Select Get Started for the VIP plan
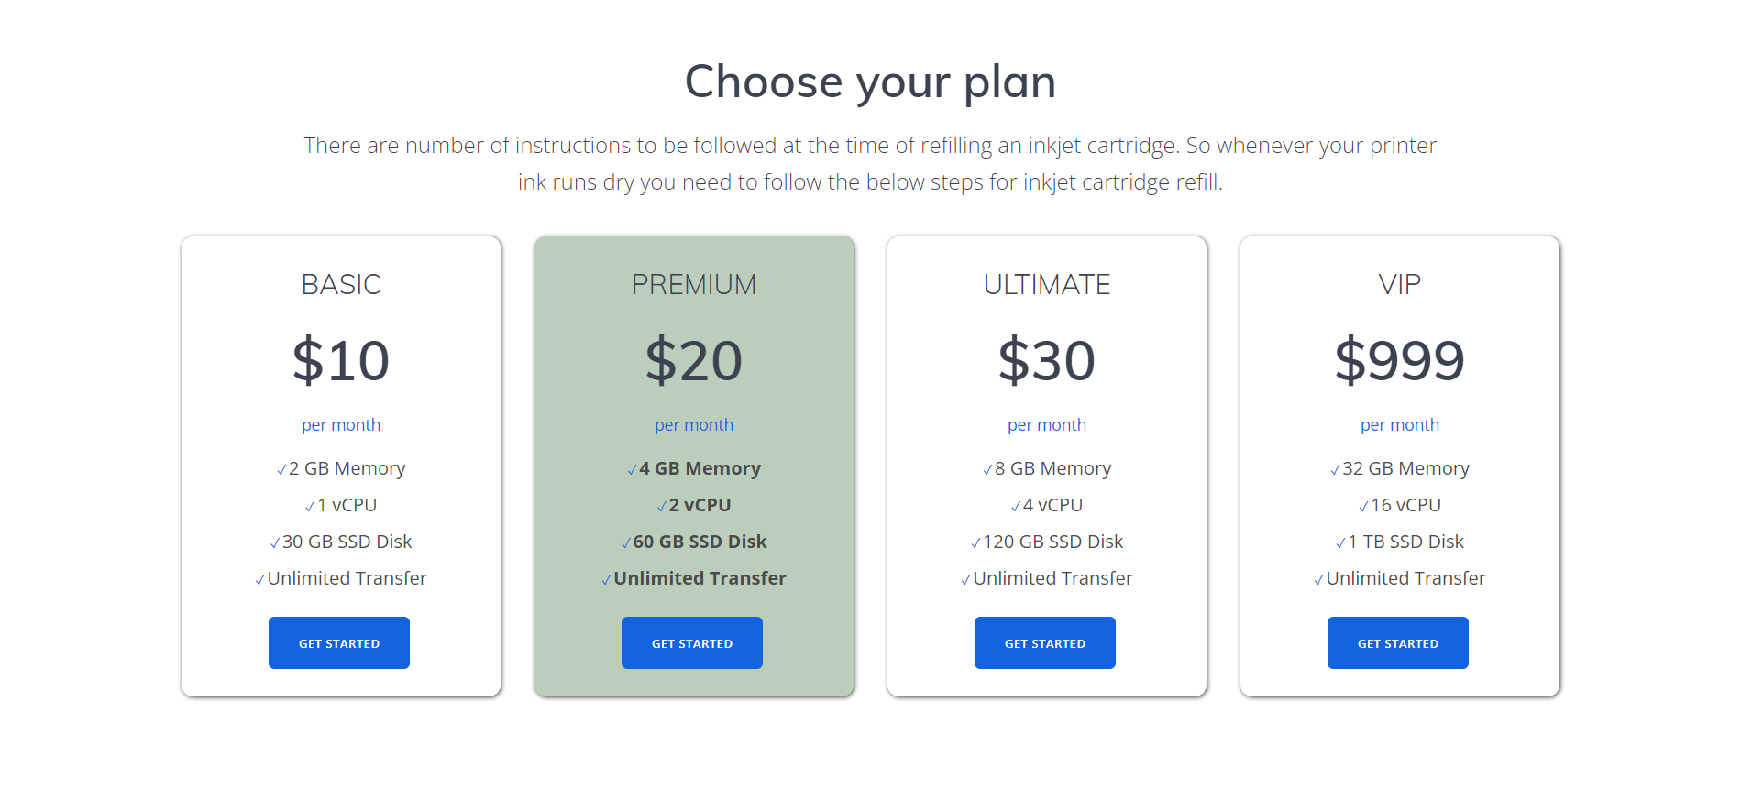Image resolution: width=1741 pixels, height=800 pixels. 1397,643
